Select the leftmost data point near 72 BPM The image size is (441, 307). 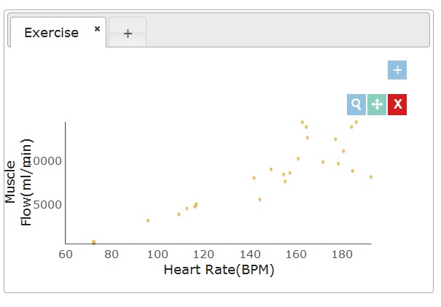pos(94,242)
